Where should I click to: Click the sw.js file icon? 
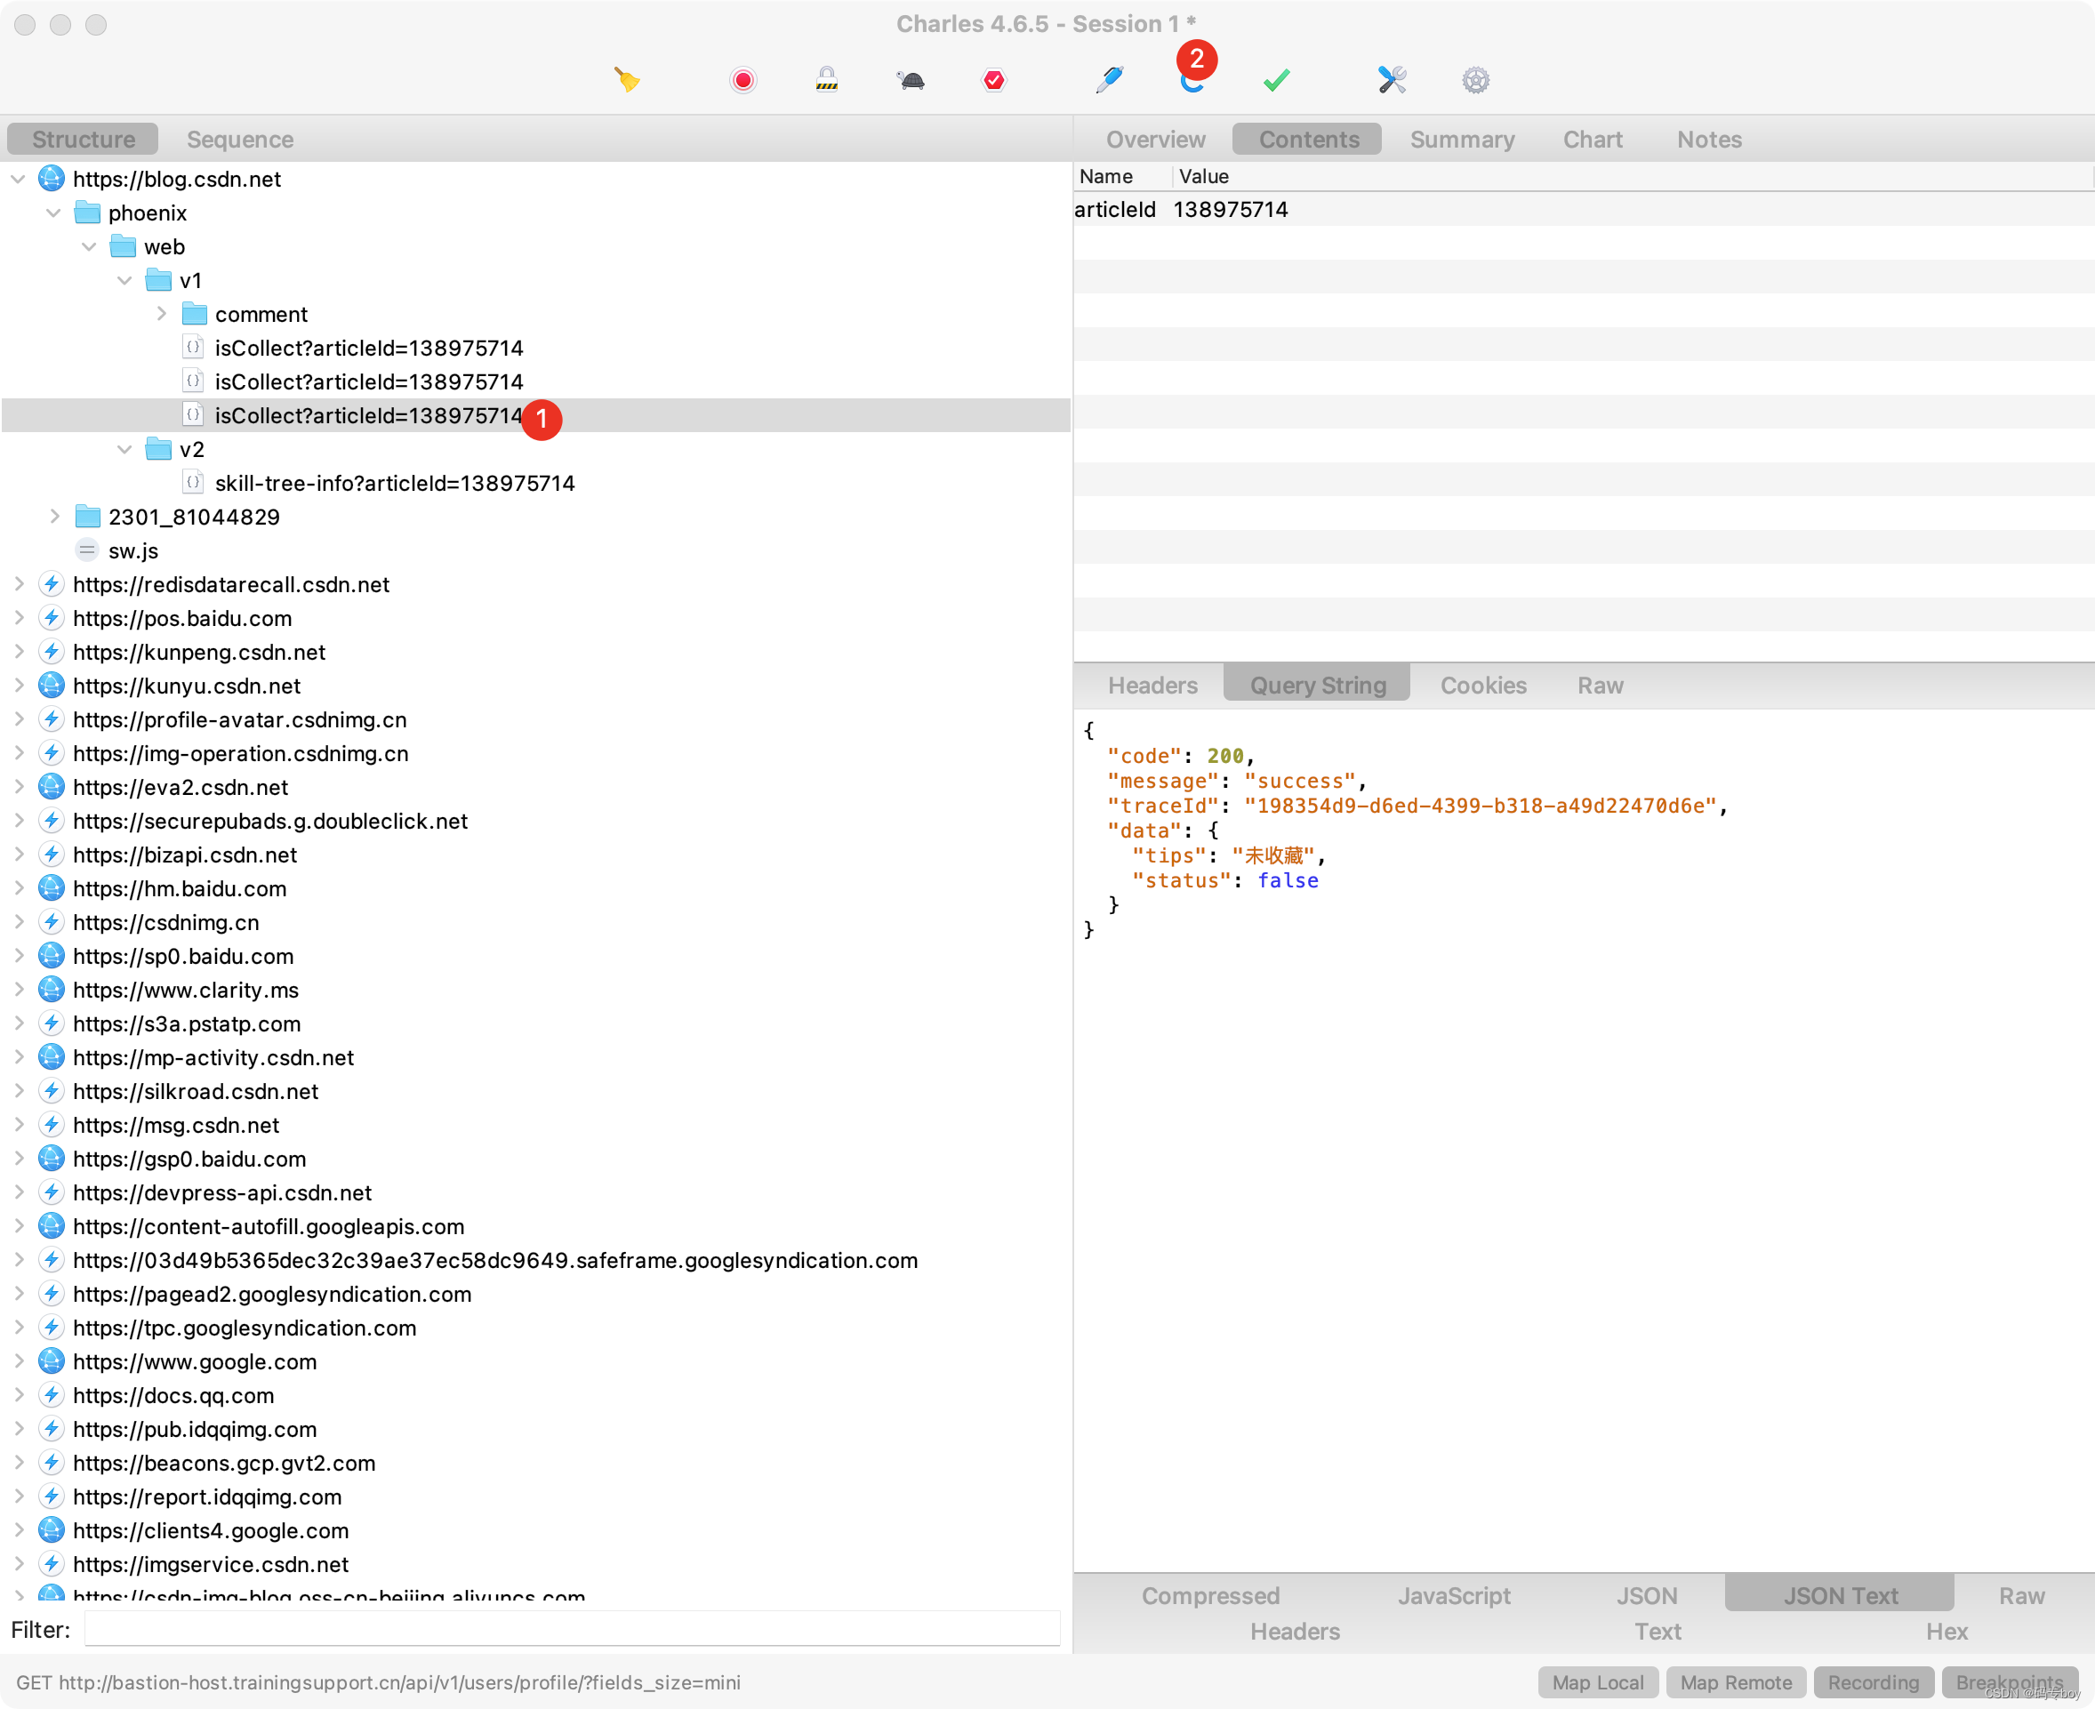[x=88, y=550]
